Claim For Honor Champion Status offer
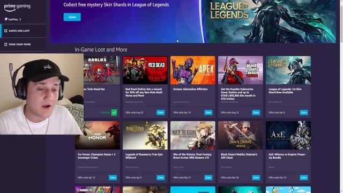This screenshot has height=193, width=343. 113,177
